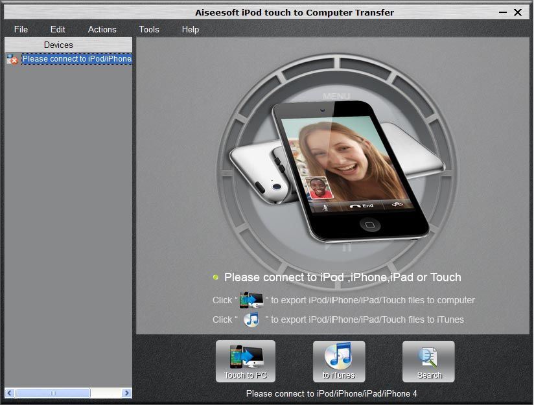Open the Edit menu
Screen dimensions: 534x405
(x=58, y=29)
